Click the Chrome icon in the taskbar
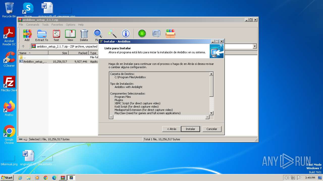Viewport: 323px width, 181px height. (x=46, y=178)
